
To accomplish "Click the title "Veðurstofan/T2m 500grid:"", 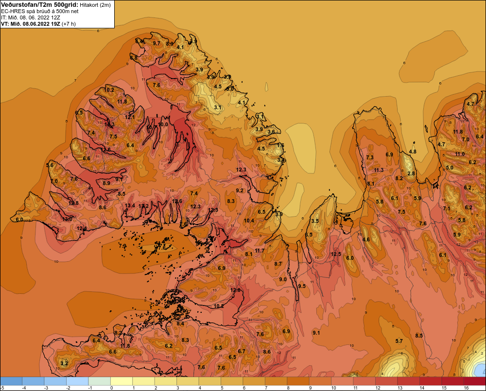I will 40,5.
